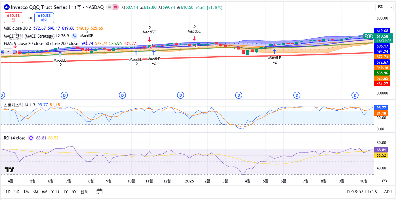
Task: Click the Invesco QQQ symbol logo
Action: coord(7,7)
